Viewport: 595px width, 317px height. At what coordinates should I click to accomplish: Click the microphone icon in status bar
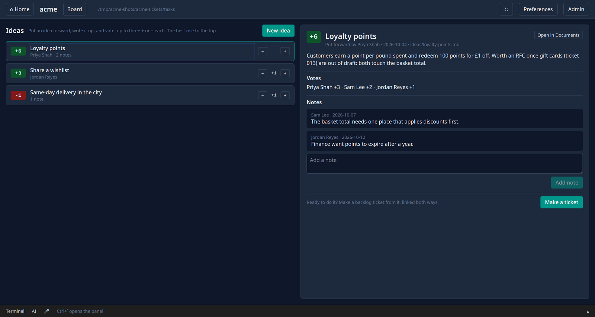46,311
